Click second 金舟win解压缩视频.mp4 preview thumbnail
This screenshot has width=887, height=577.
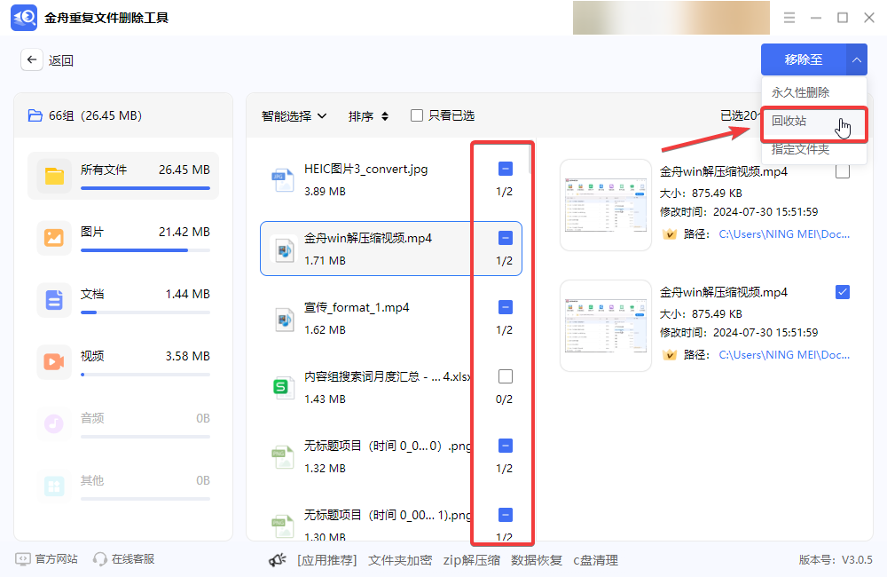tap(605, 326)
